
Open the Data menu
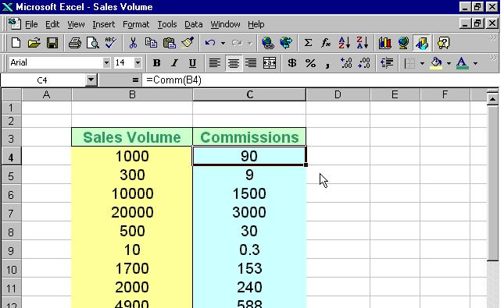193,24
